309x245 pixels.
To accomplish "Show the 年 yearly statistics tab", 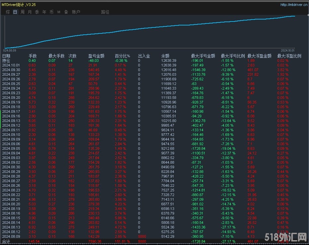I will tap(44, 12).
